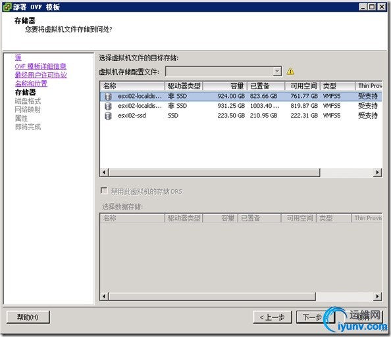391x337 pixels.
Task: Click the current 存储器 step in the sidebar
Action: (x=25, y=93)
